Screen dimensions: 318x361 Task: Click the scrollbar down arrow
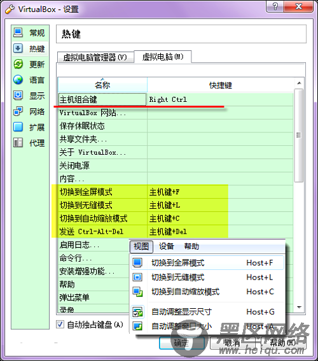pyautogui.click(x=299, y=307)
